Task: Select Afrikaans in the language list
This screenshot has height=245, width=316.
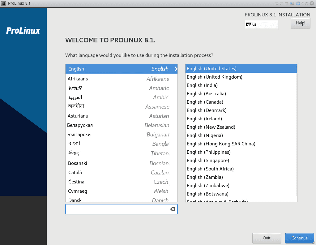Action: pos(122,79)
